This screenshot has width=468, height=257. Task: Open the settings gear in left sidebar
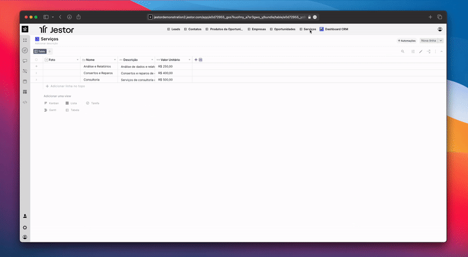25,227
